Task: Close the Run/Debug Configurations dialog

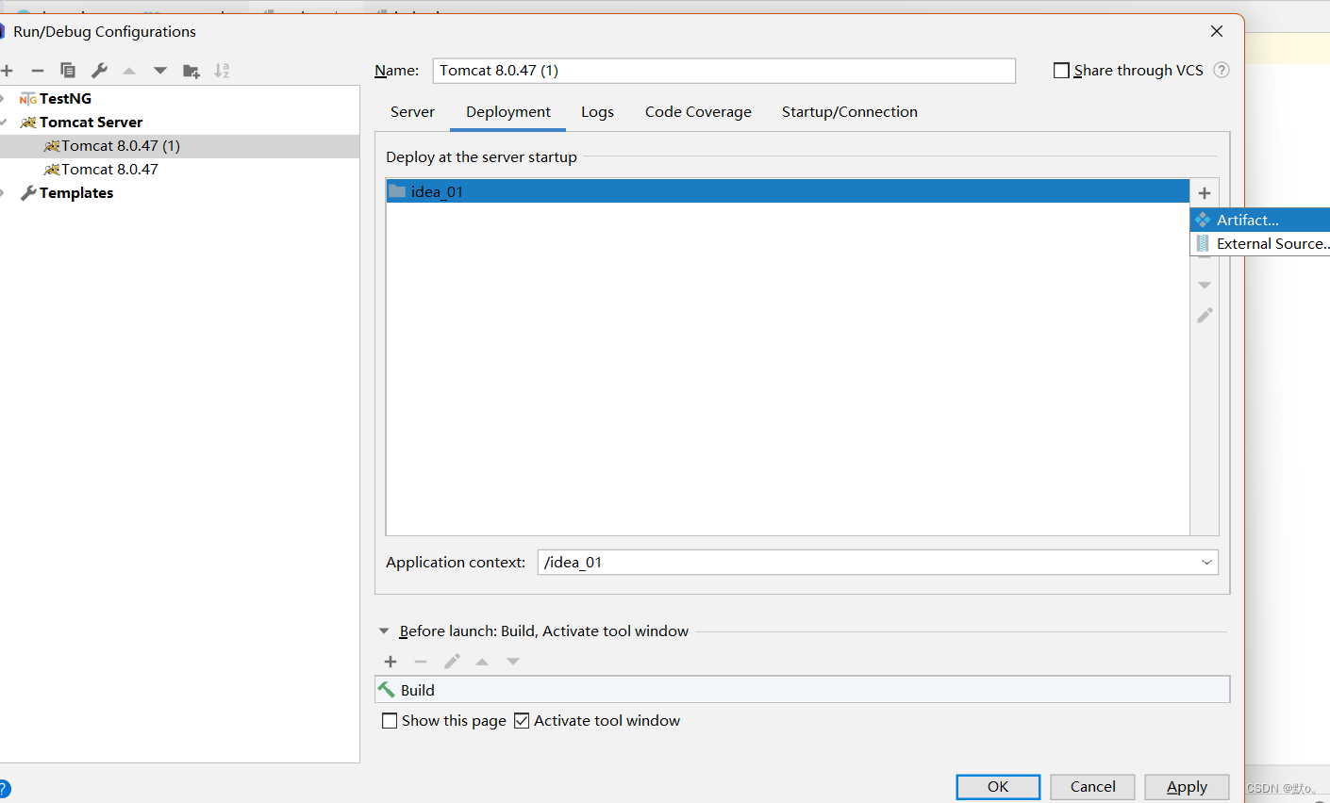Action: pos(1217,31)
